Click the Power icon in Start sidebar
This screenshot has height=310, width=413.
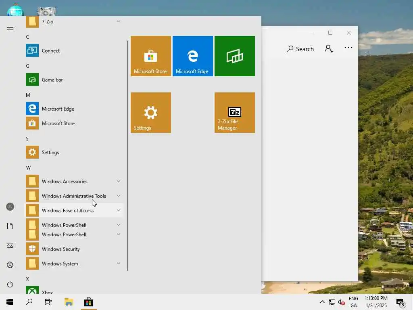click(x=10, y=284)
